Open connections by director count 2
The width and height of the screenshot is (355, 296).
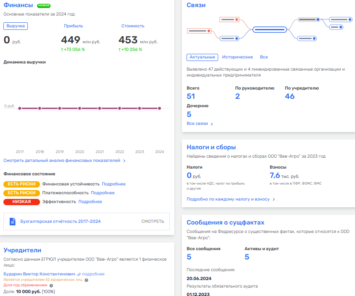pos(238,96)
